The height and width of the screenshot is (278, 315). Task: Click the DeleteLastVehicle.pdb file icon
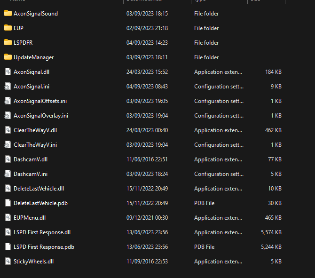point(8,203)
